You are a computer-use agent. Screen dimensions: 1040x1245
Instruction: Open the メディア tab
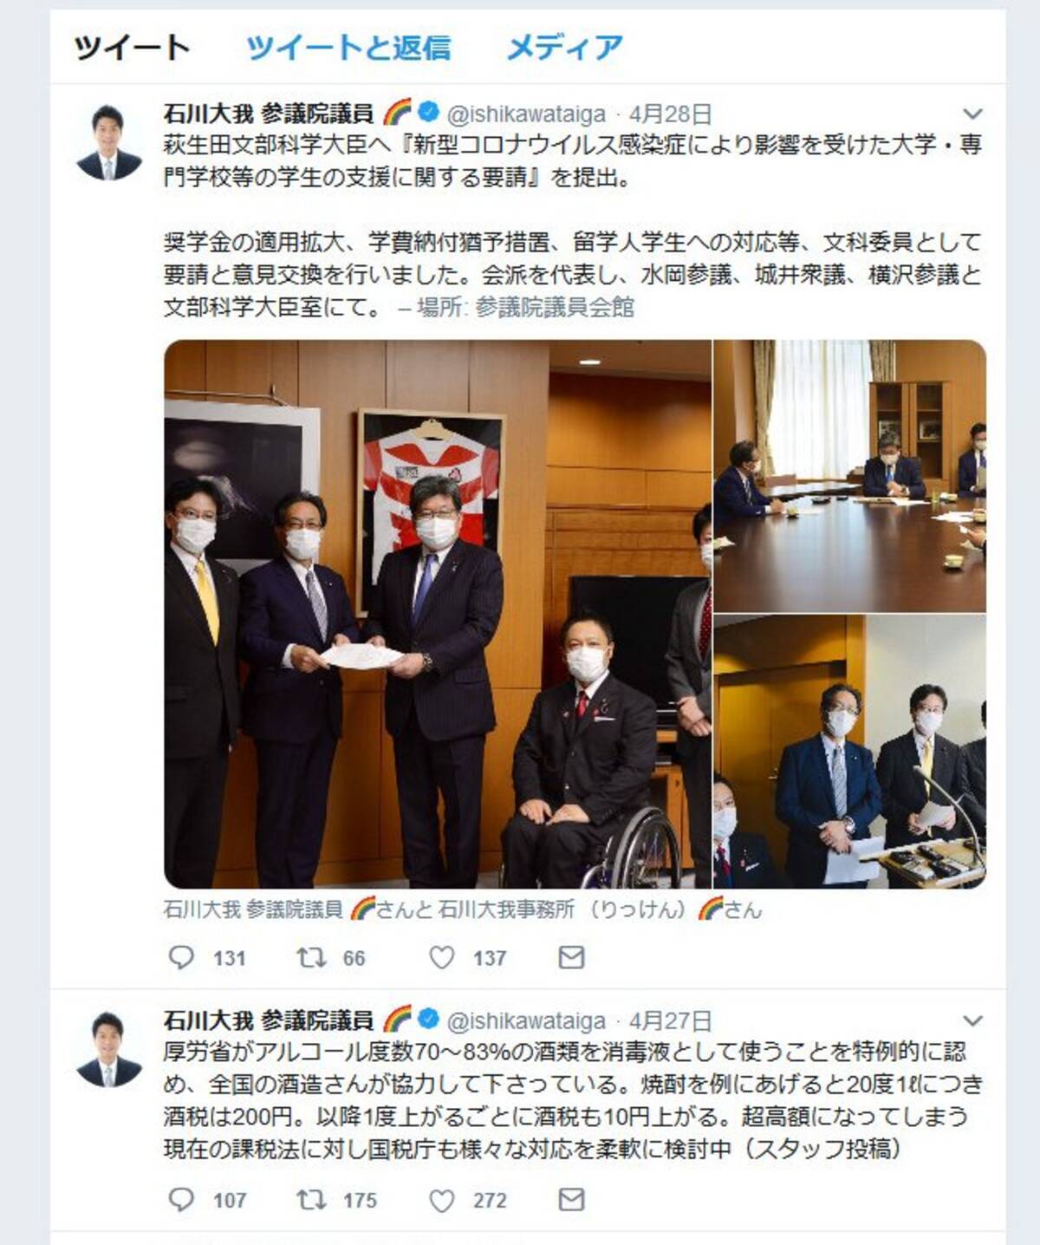[564, 48]
